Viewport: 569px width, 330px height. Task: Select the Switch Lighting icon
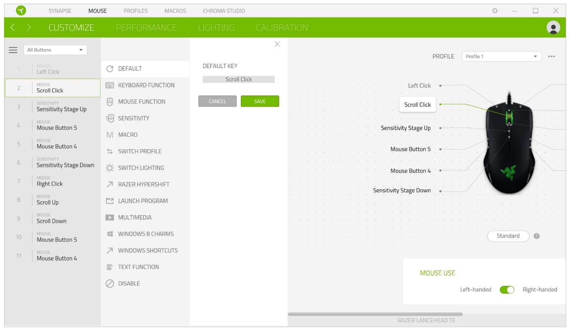(x=110, y=168)
